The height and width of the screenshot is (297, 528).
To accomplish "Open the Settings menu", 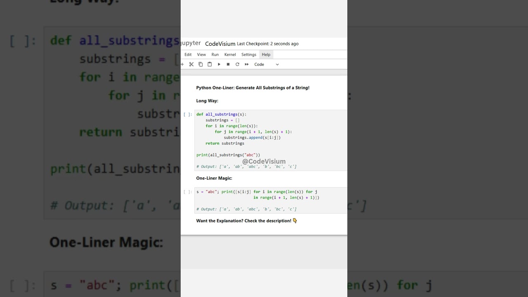I will 249,54.
